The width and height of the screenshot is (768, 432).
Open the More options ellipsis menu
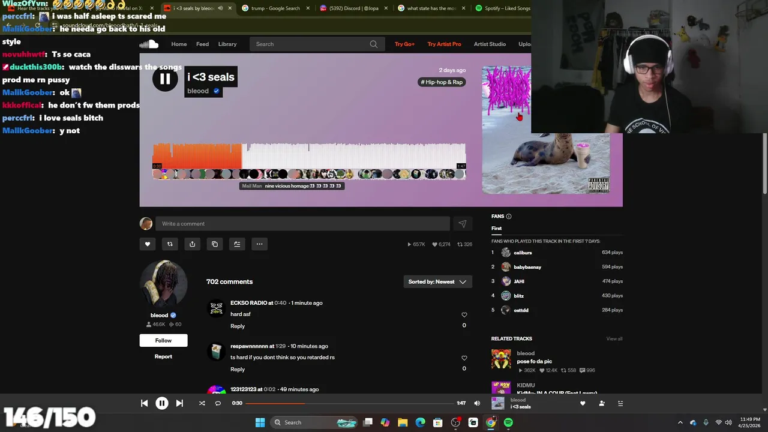pos(259,244)
